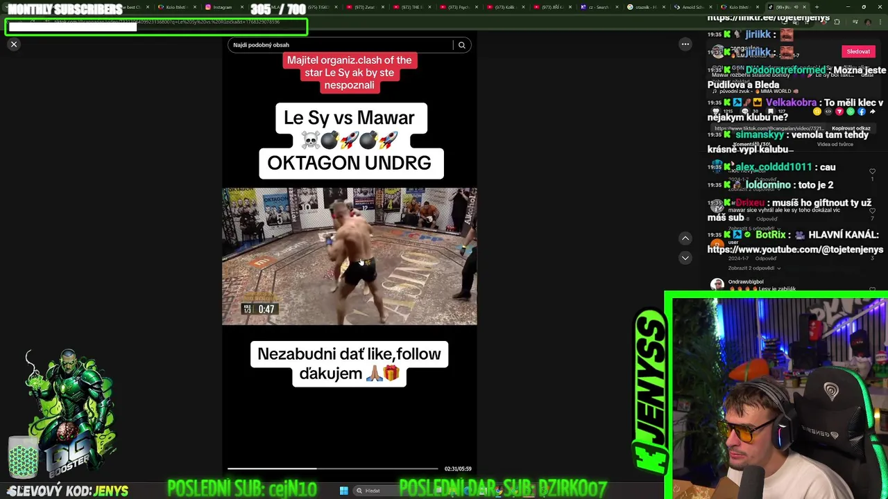
Task: Reply to the comment with 7 likes via Odpovědět
Action: point(767,219)
